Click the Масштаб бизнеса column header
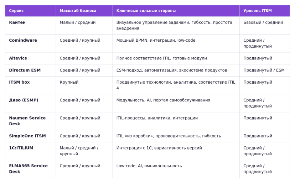295x183 pixels. tap(78, 11)
